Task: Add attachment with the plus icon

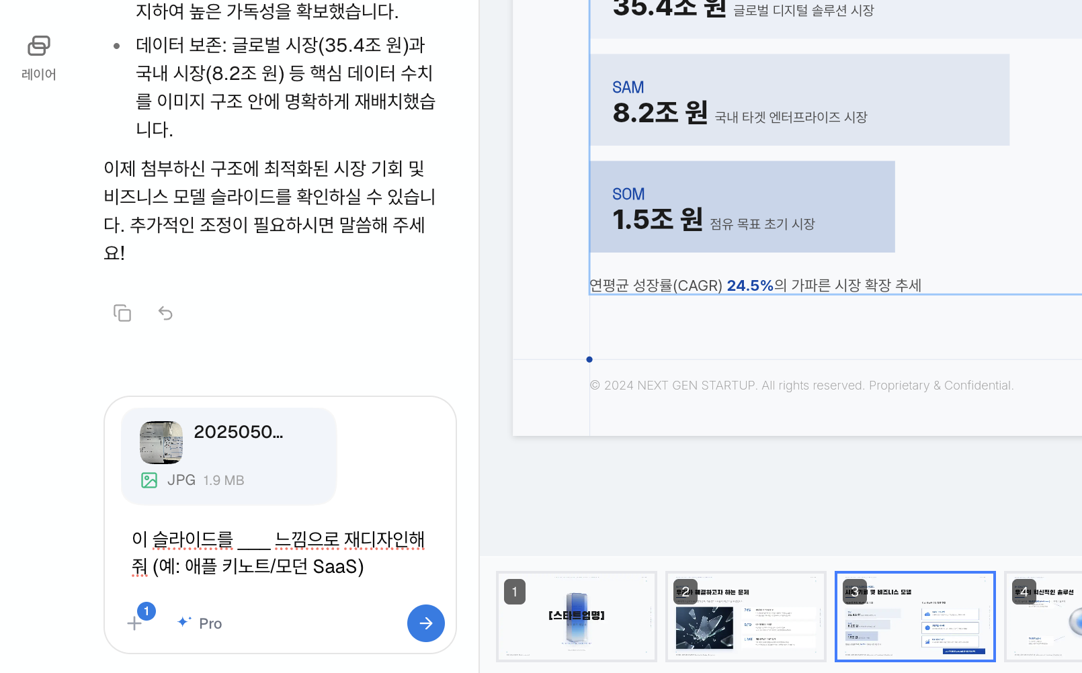Action: (x=134, y=623)
